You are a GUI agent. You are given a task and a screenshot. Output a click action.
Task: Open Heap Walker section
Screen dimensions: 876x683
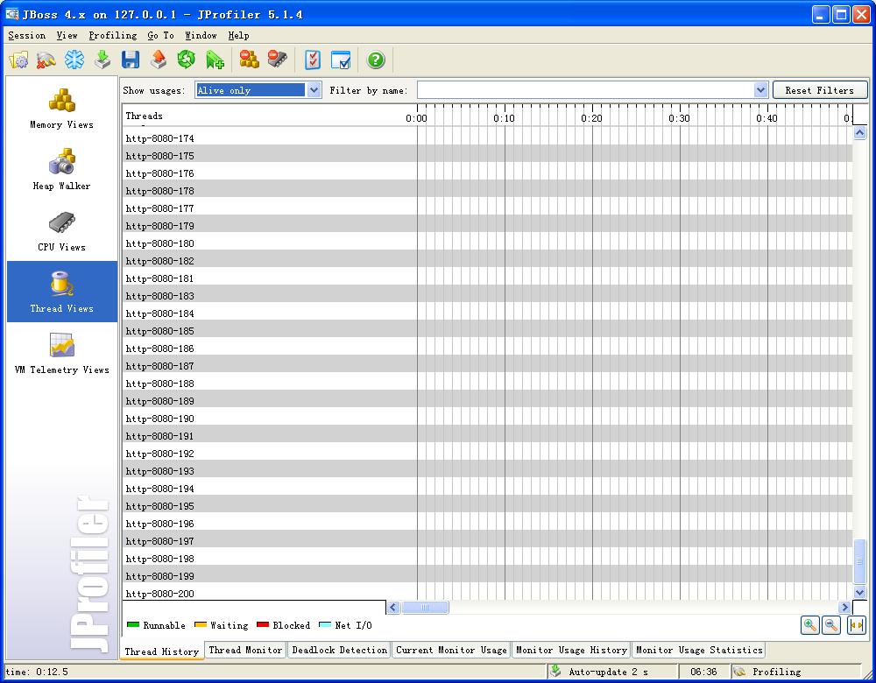[x=62, y=169]
